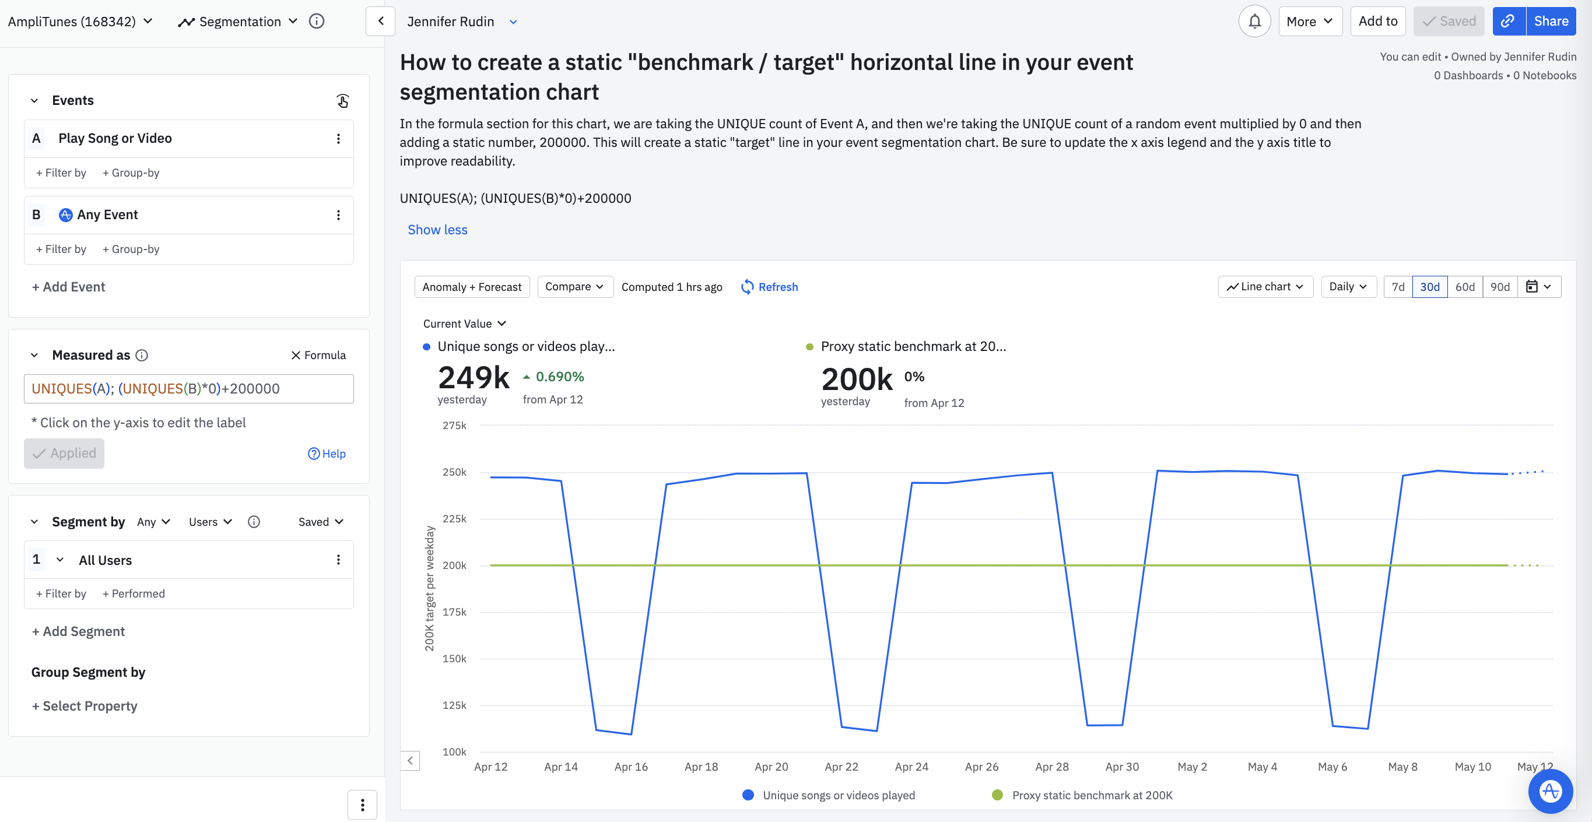This screenshot has height=822, width=1592.
Task: Click the back arrow beside Jennifer Rudin
Action: point(381,22)
